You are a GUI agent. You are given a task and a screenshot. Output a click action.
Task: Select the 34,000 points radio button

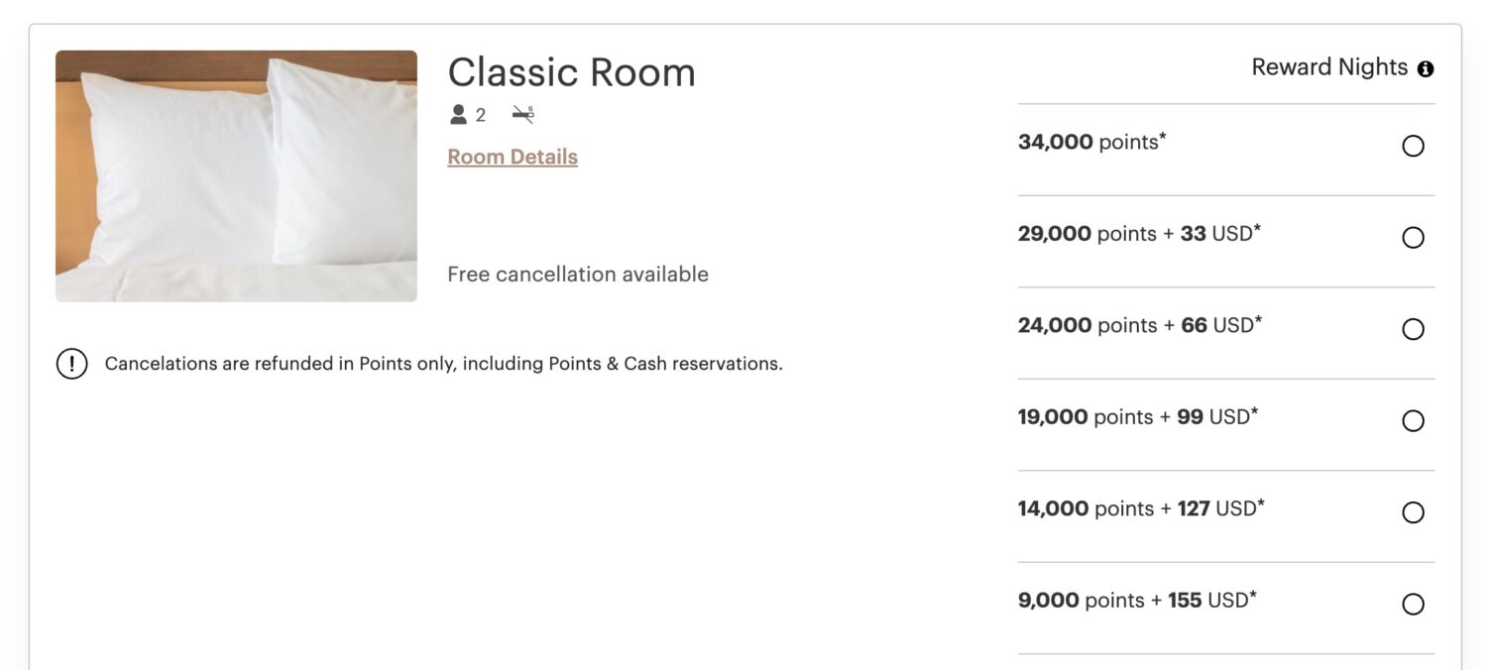1413,146
